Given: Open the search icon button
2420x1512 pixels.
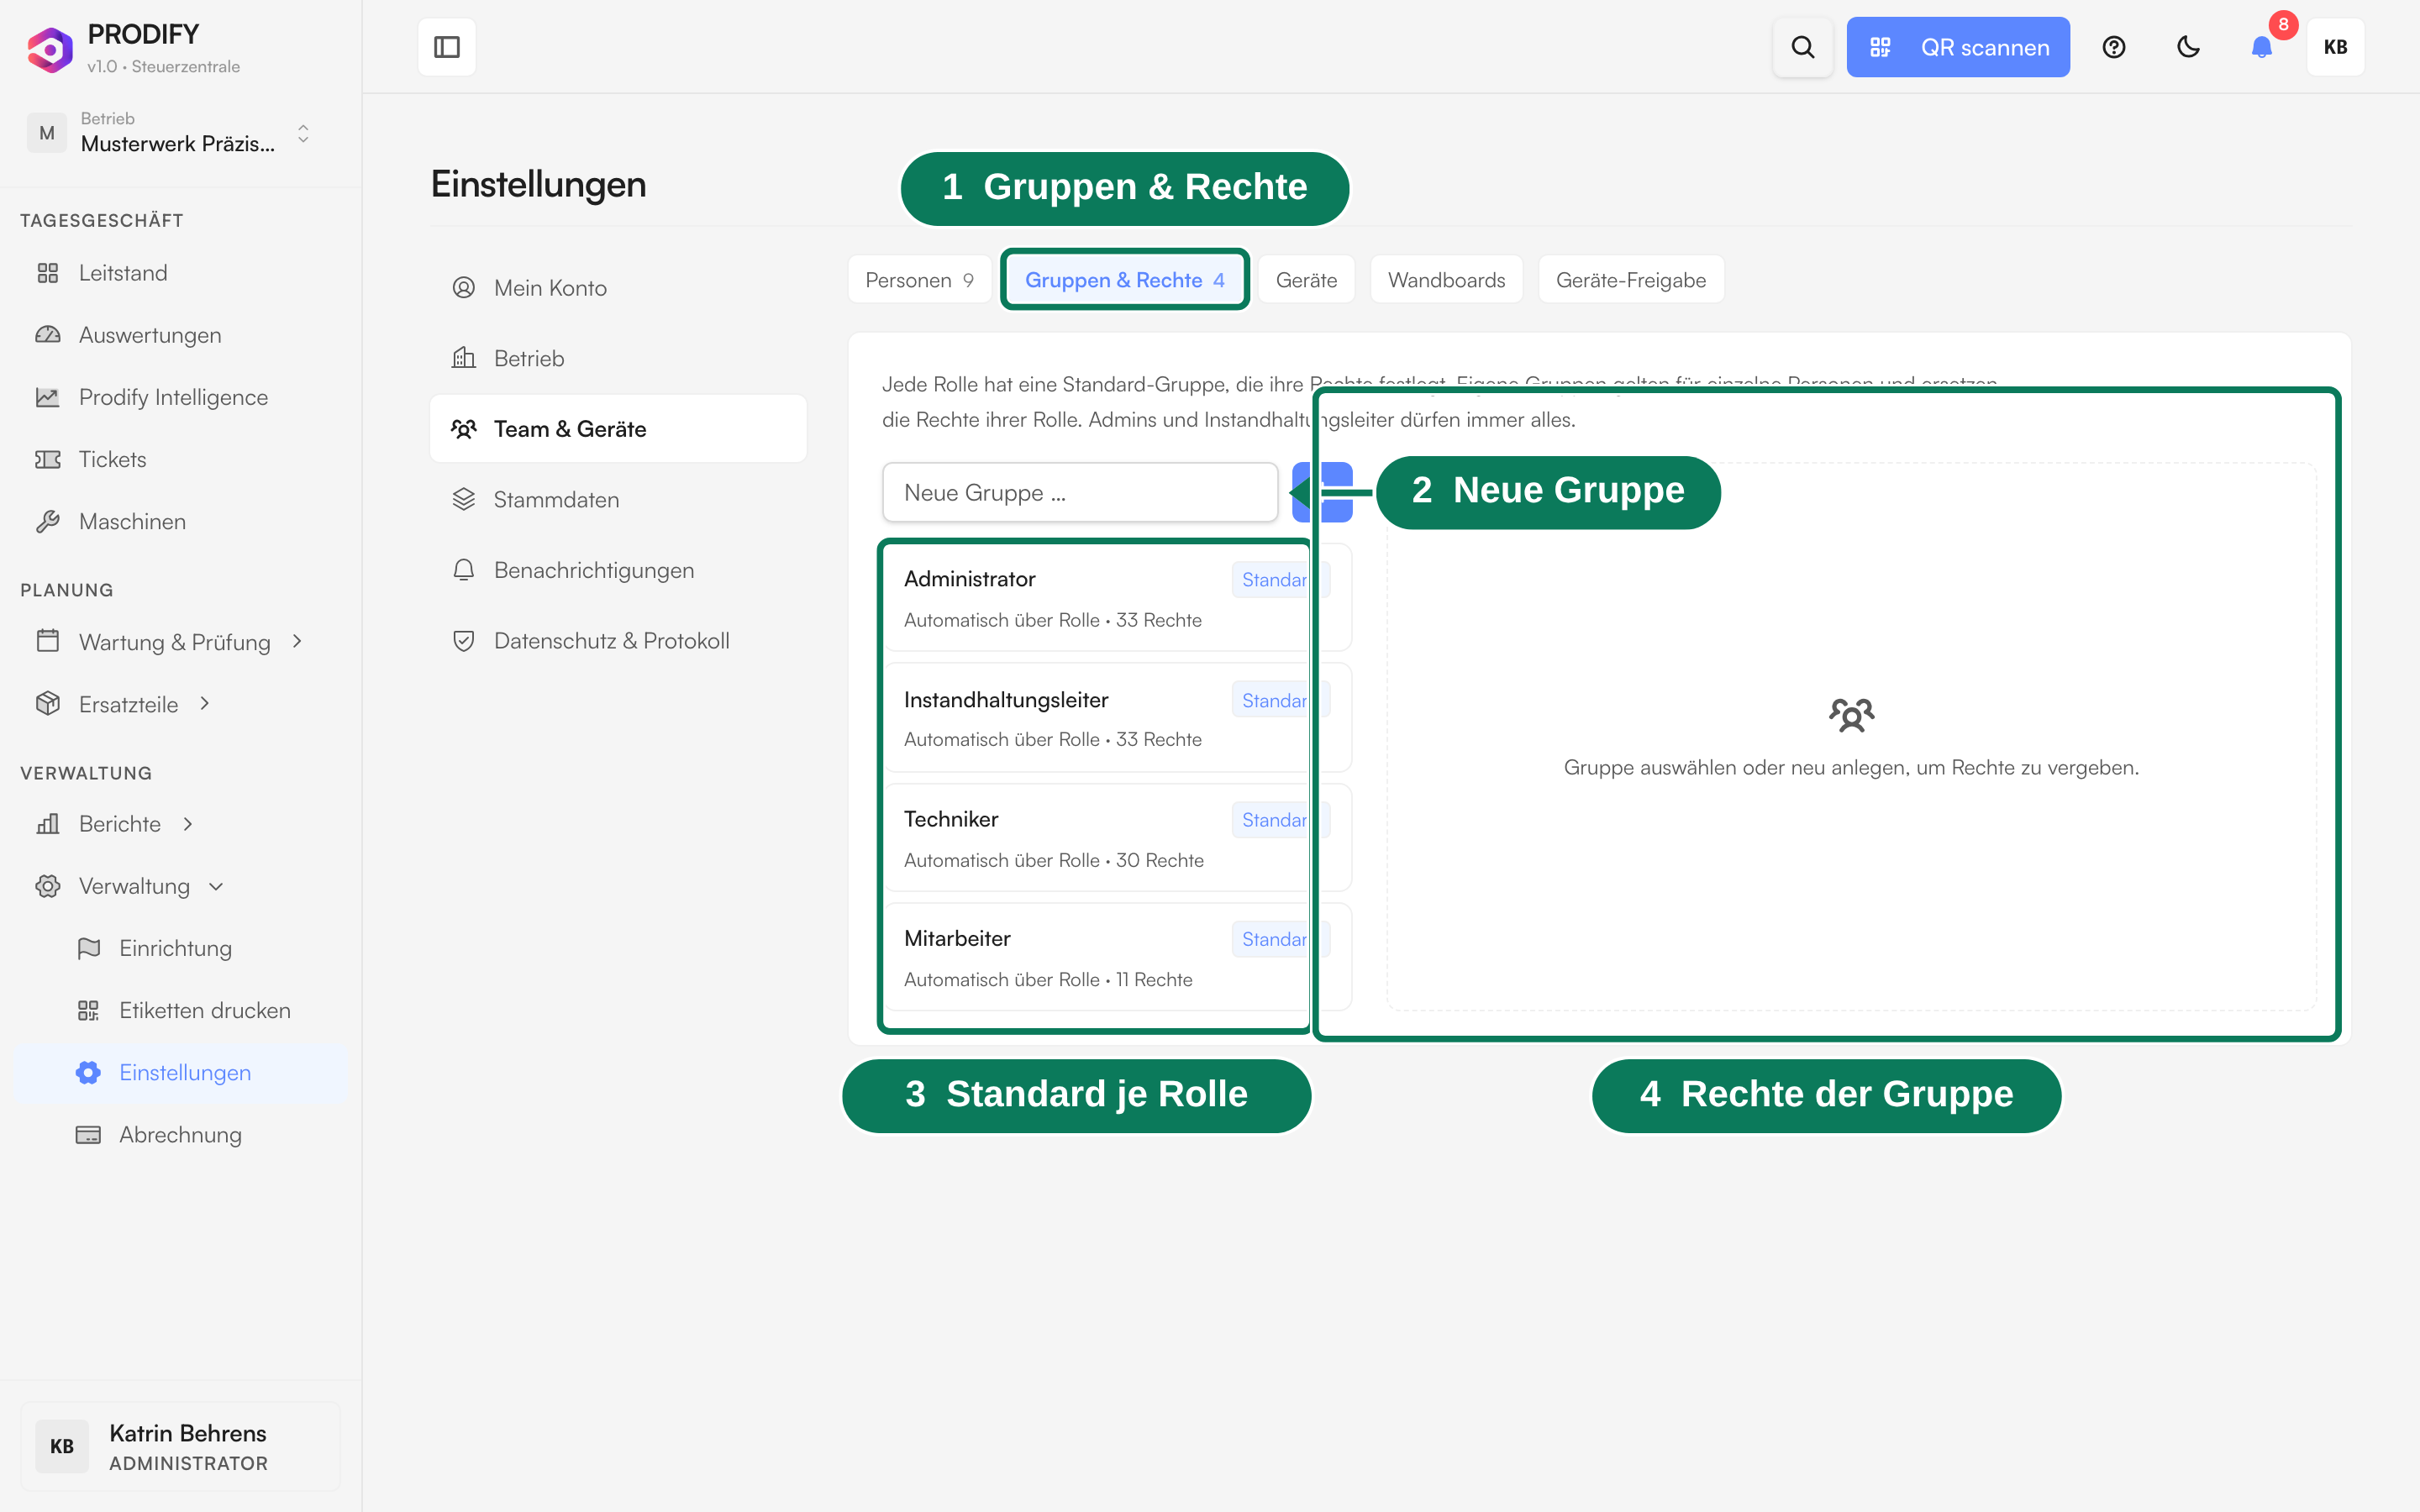Looking at the screenshot, I should click(x=1802, y=47).
